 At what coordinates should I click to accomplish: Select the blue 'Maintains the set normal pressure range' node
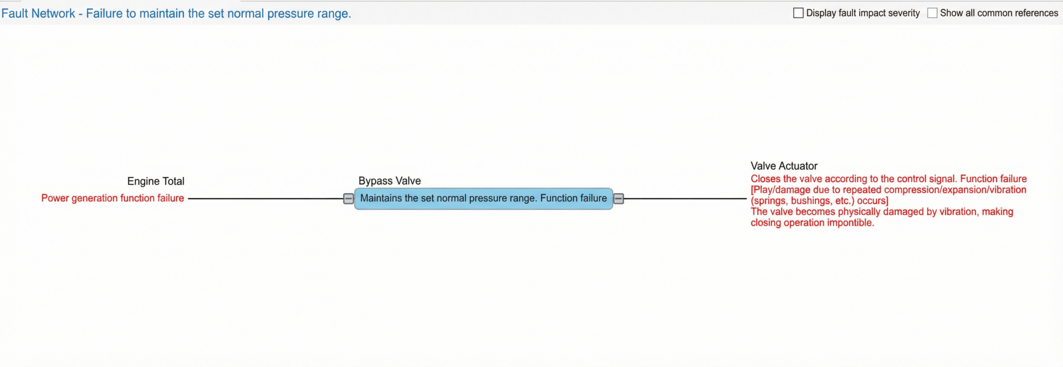(483, 199)
